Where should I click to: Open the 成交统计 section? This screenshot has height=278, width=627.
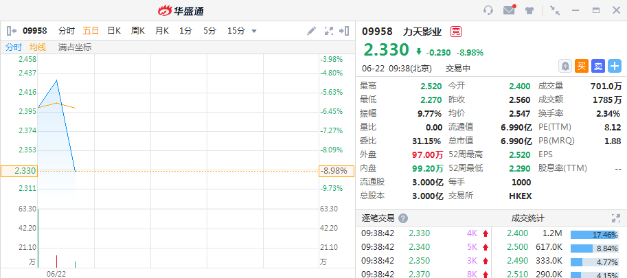[x=527, y=218]
